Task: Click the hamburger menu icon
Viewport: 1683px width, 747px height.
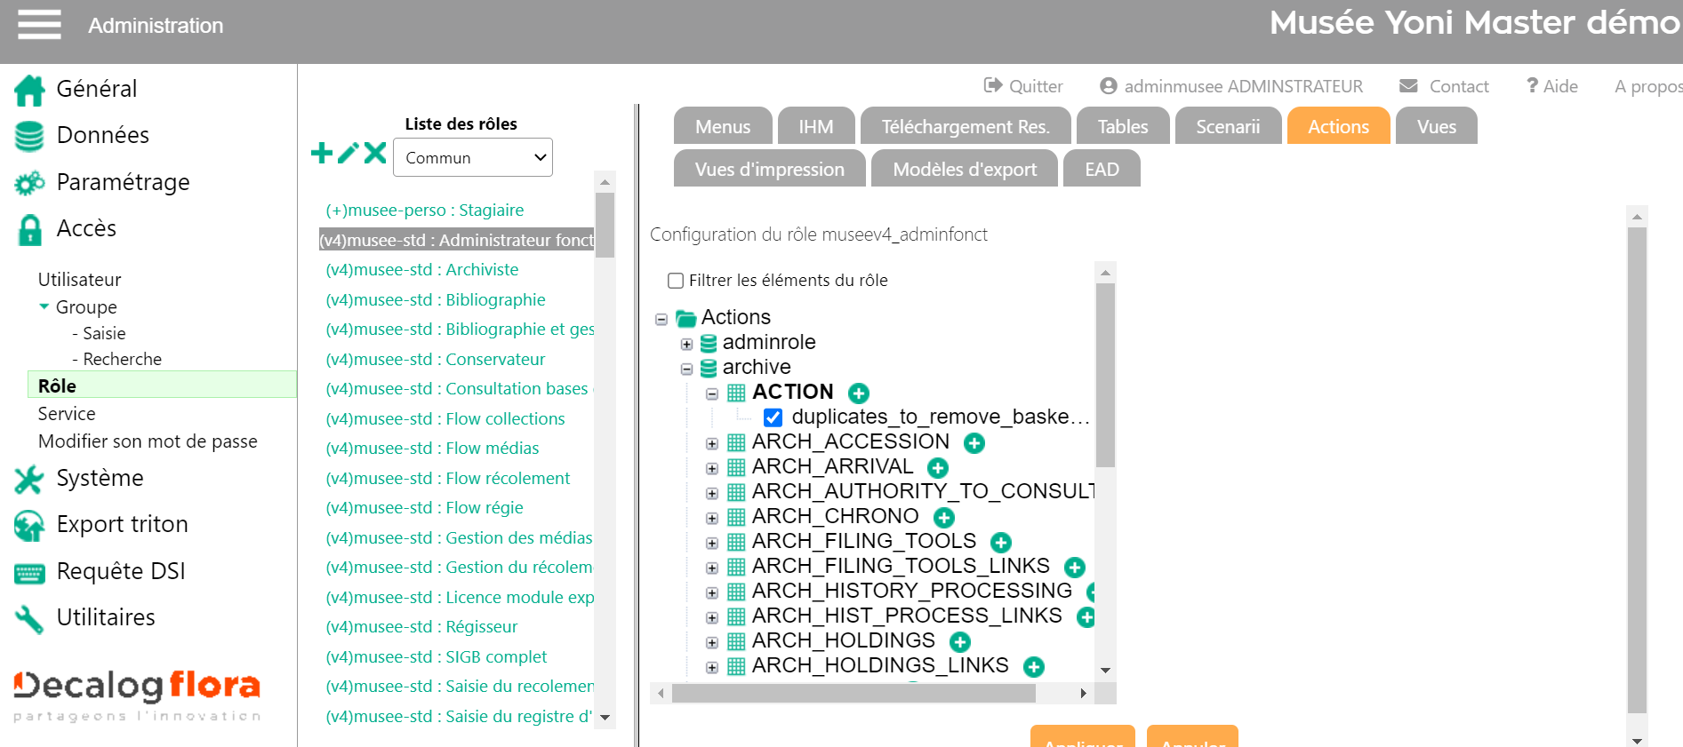Action: 39,25
